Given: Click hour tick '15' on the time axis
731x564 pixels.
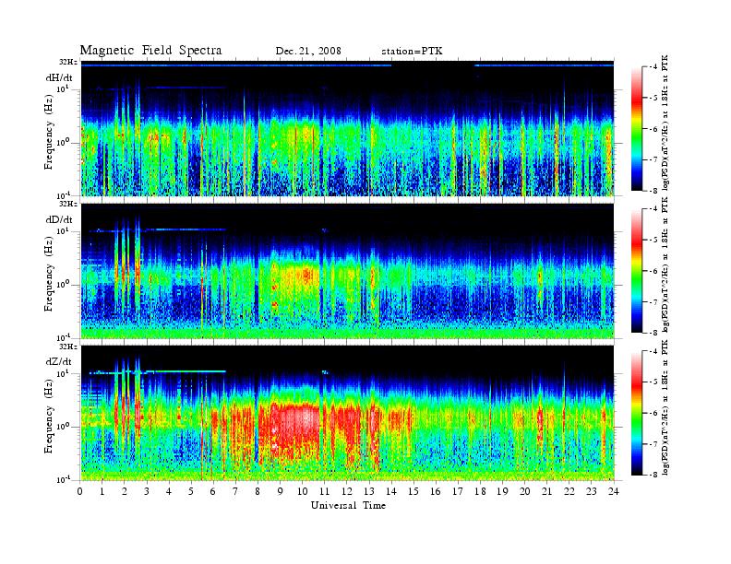Looking at the screenshot, I should [x=413, y=491].
